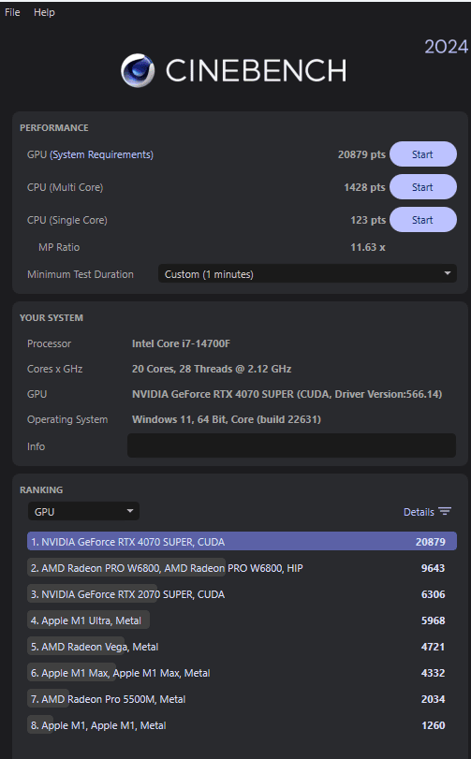The height and width of the screenshot is (759, 471).
Task: Click the 20879 pts GPU score
Action: [x=361, y=154]
